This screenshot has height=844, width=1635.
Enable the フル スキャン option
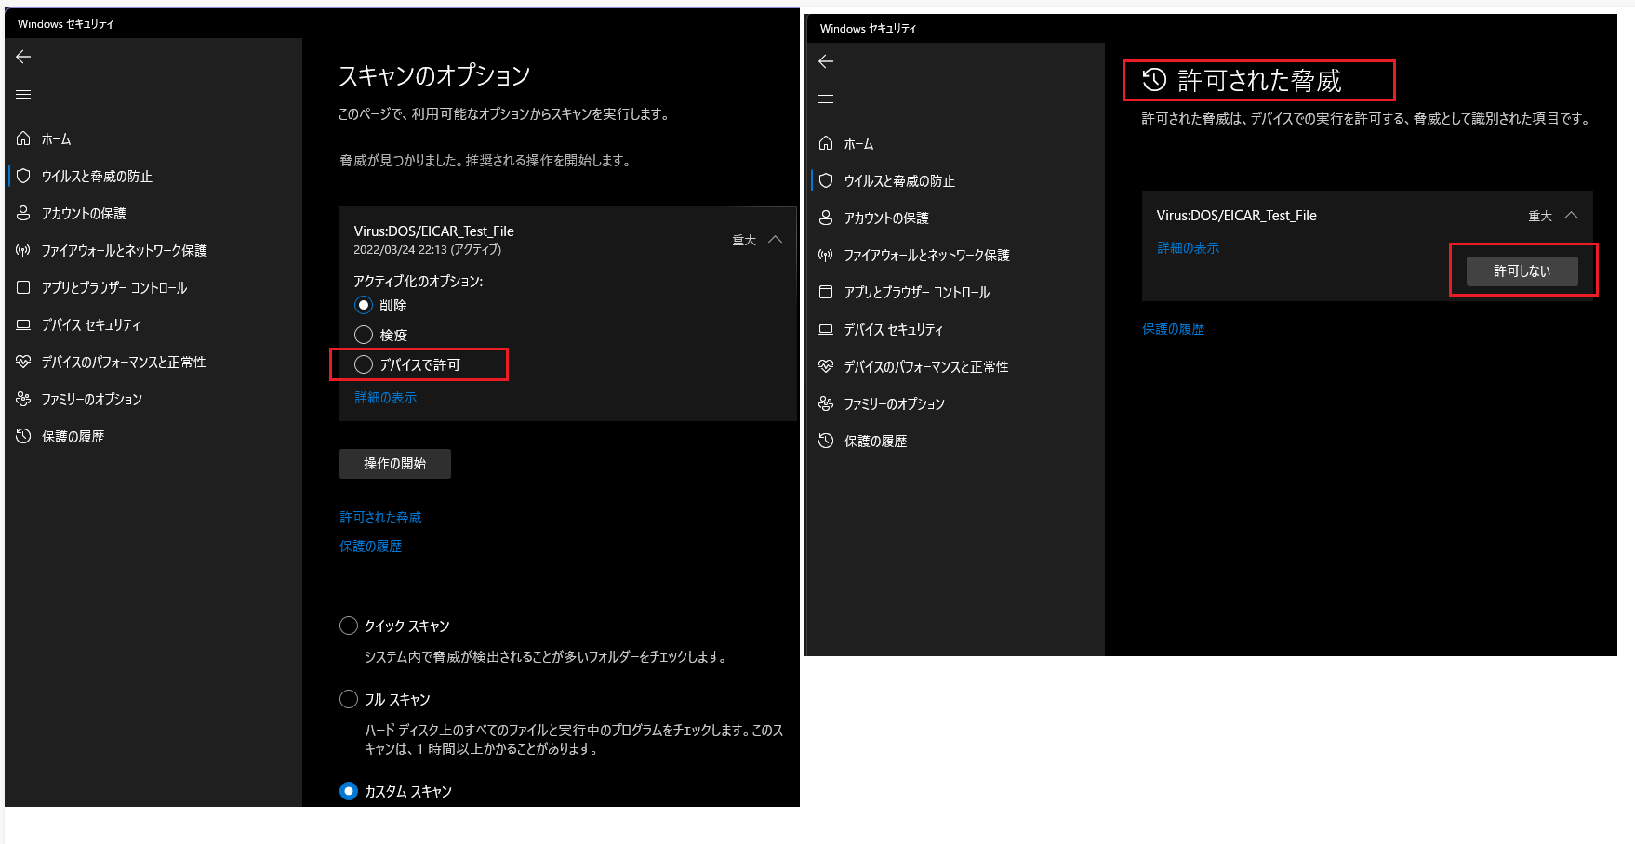click(x=349, y=698)
